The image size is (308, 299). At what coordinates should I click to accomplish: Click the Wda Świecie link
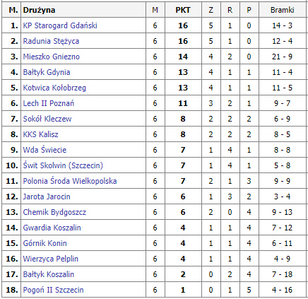click(x=45, y=150)
